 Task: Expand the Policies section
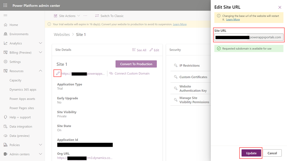coord(40,145)
